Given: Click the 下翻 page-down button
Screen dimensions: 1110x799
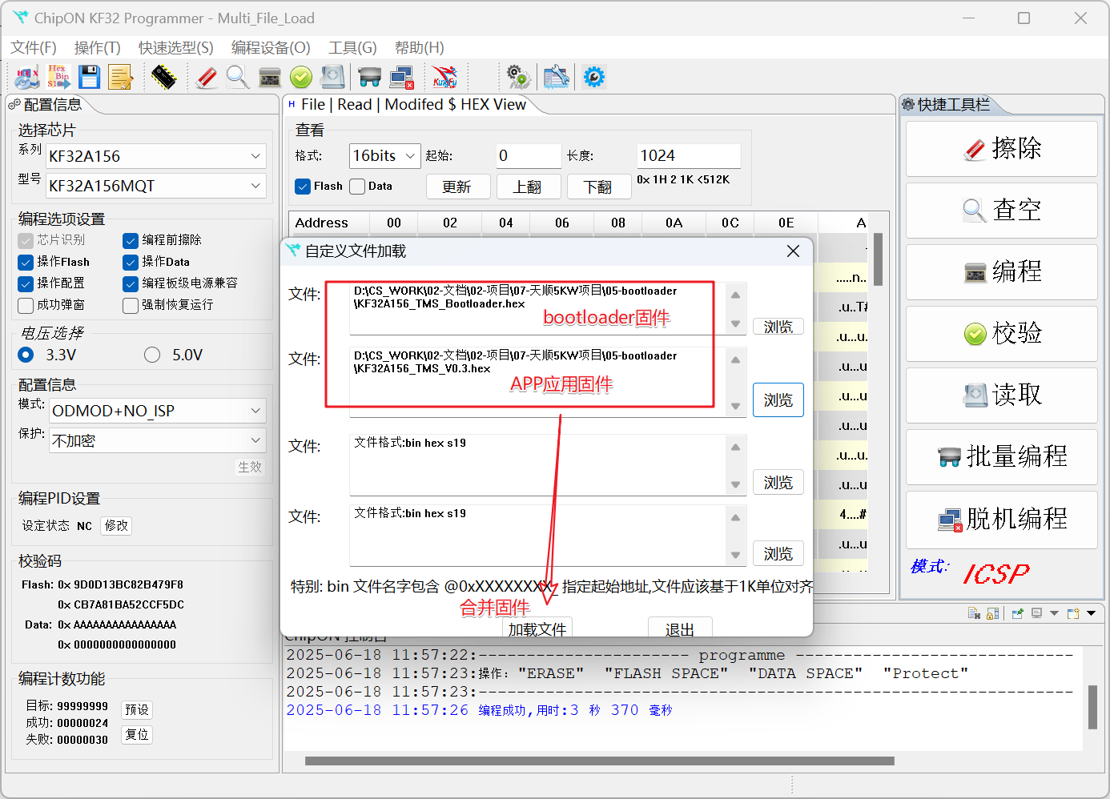Looking at the screenshot, I should click(x=598, y=187).
